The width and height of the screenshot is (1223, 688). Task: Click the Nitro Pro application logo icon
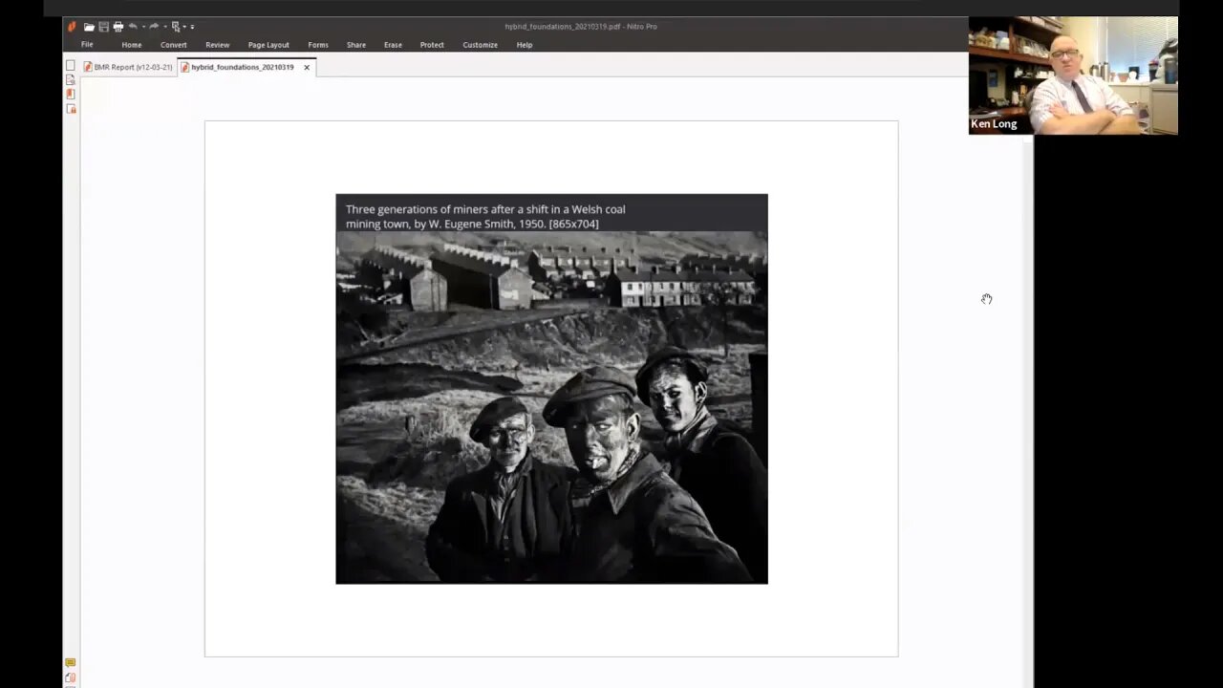coord(72,27)
